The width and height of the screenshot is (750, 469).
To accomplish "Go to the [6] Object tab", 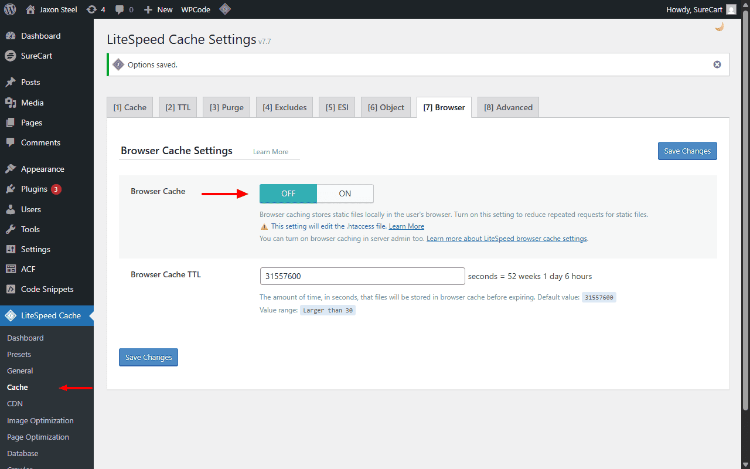I will click(386, 107).
